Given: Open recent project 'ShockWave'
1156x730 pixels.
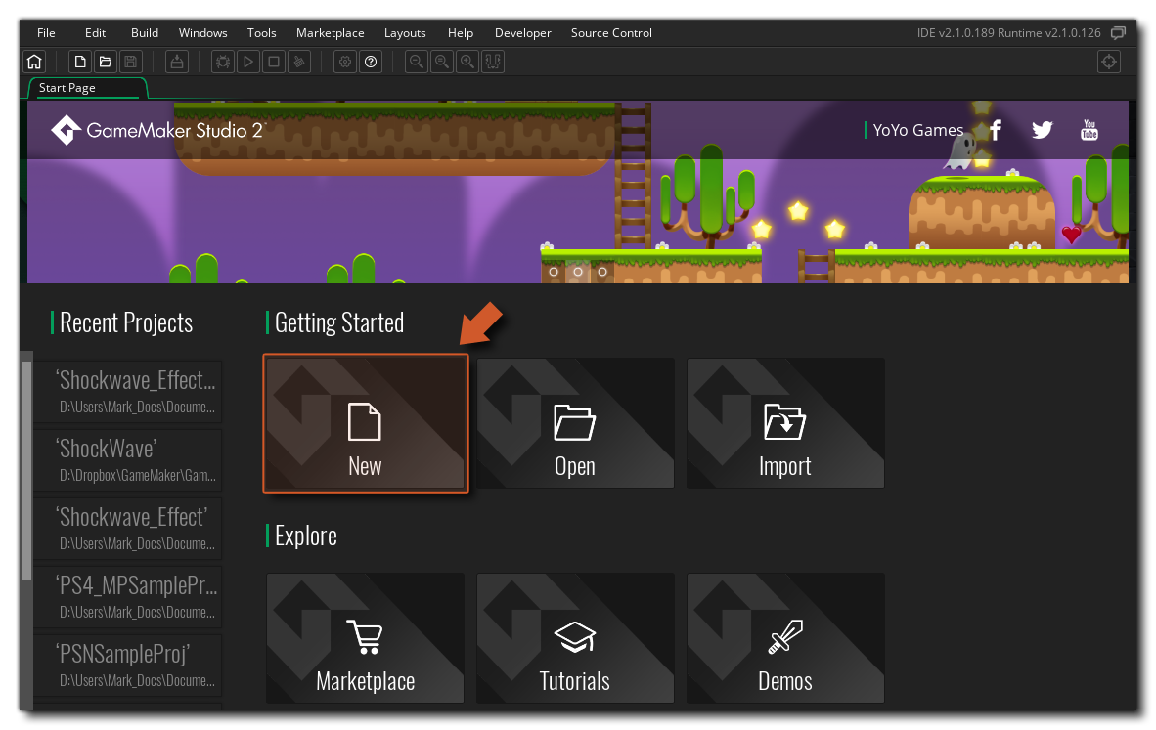Looking at the screenshot, I should click(x=127, y=459).
